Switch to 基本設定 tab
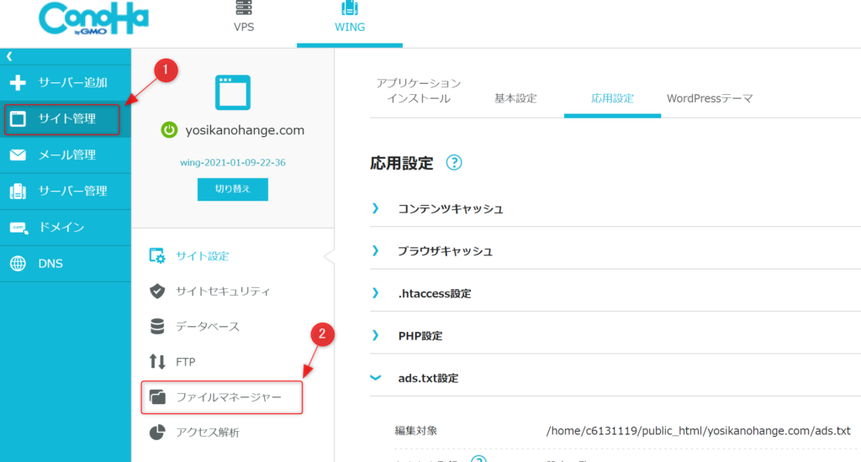 (x=515, y=98)
